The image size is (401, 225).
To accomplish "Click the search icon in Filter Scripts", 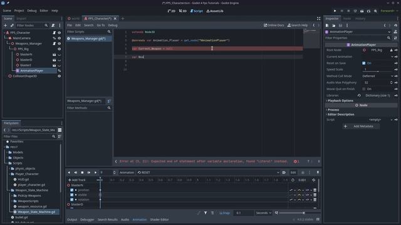I will click(x=109, y=32).
